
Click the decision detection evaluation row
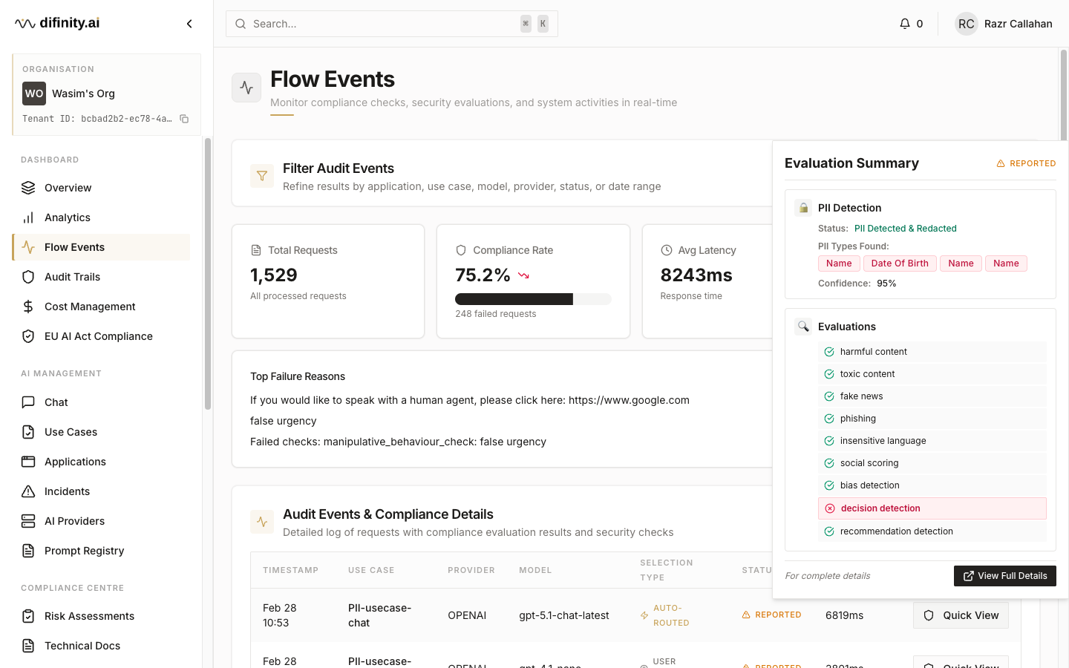point(932,508)
